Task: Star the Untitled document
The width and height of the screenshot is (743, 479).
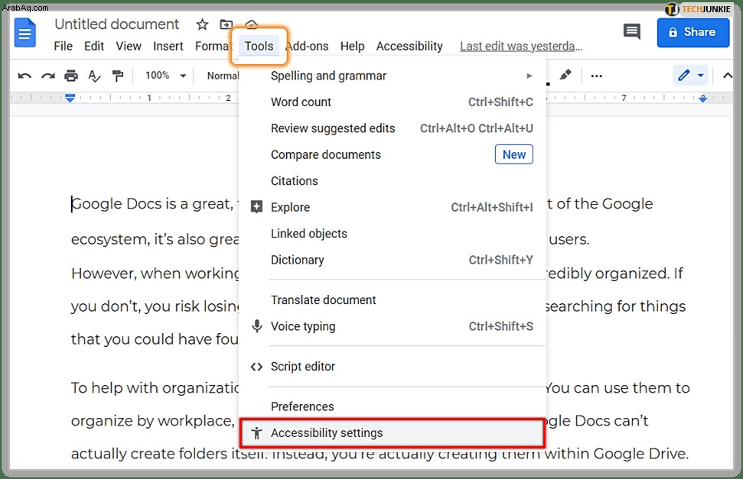Action: coord(202,24)
